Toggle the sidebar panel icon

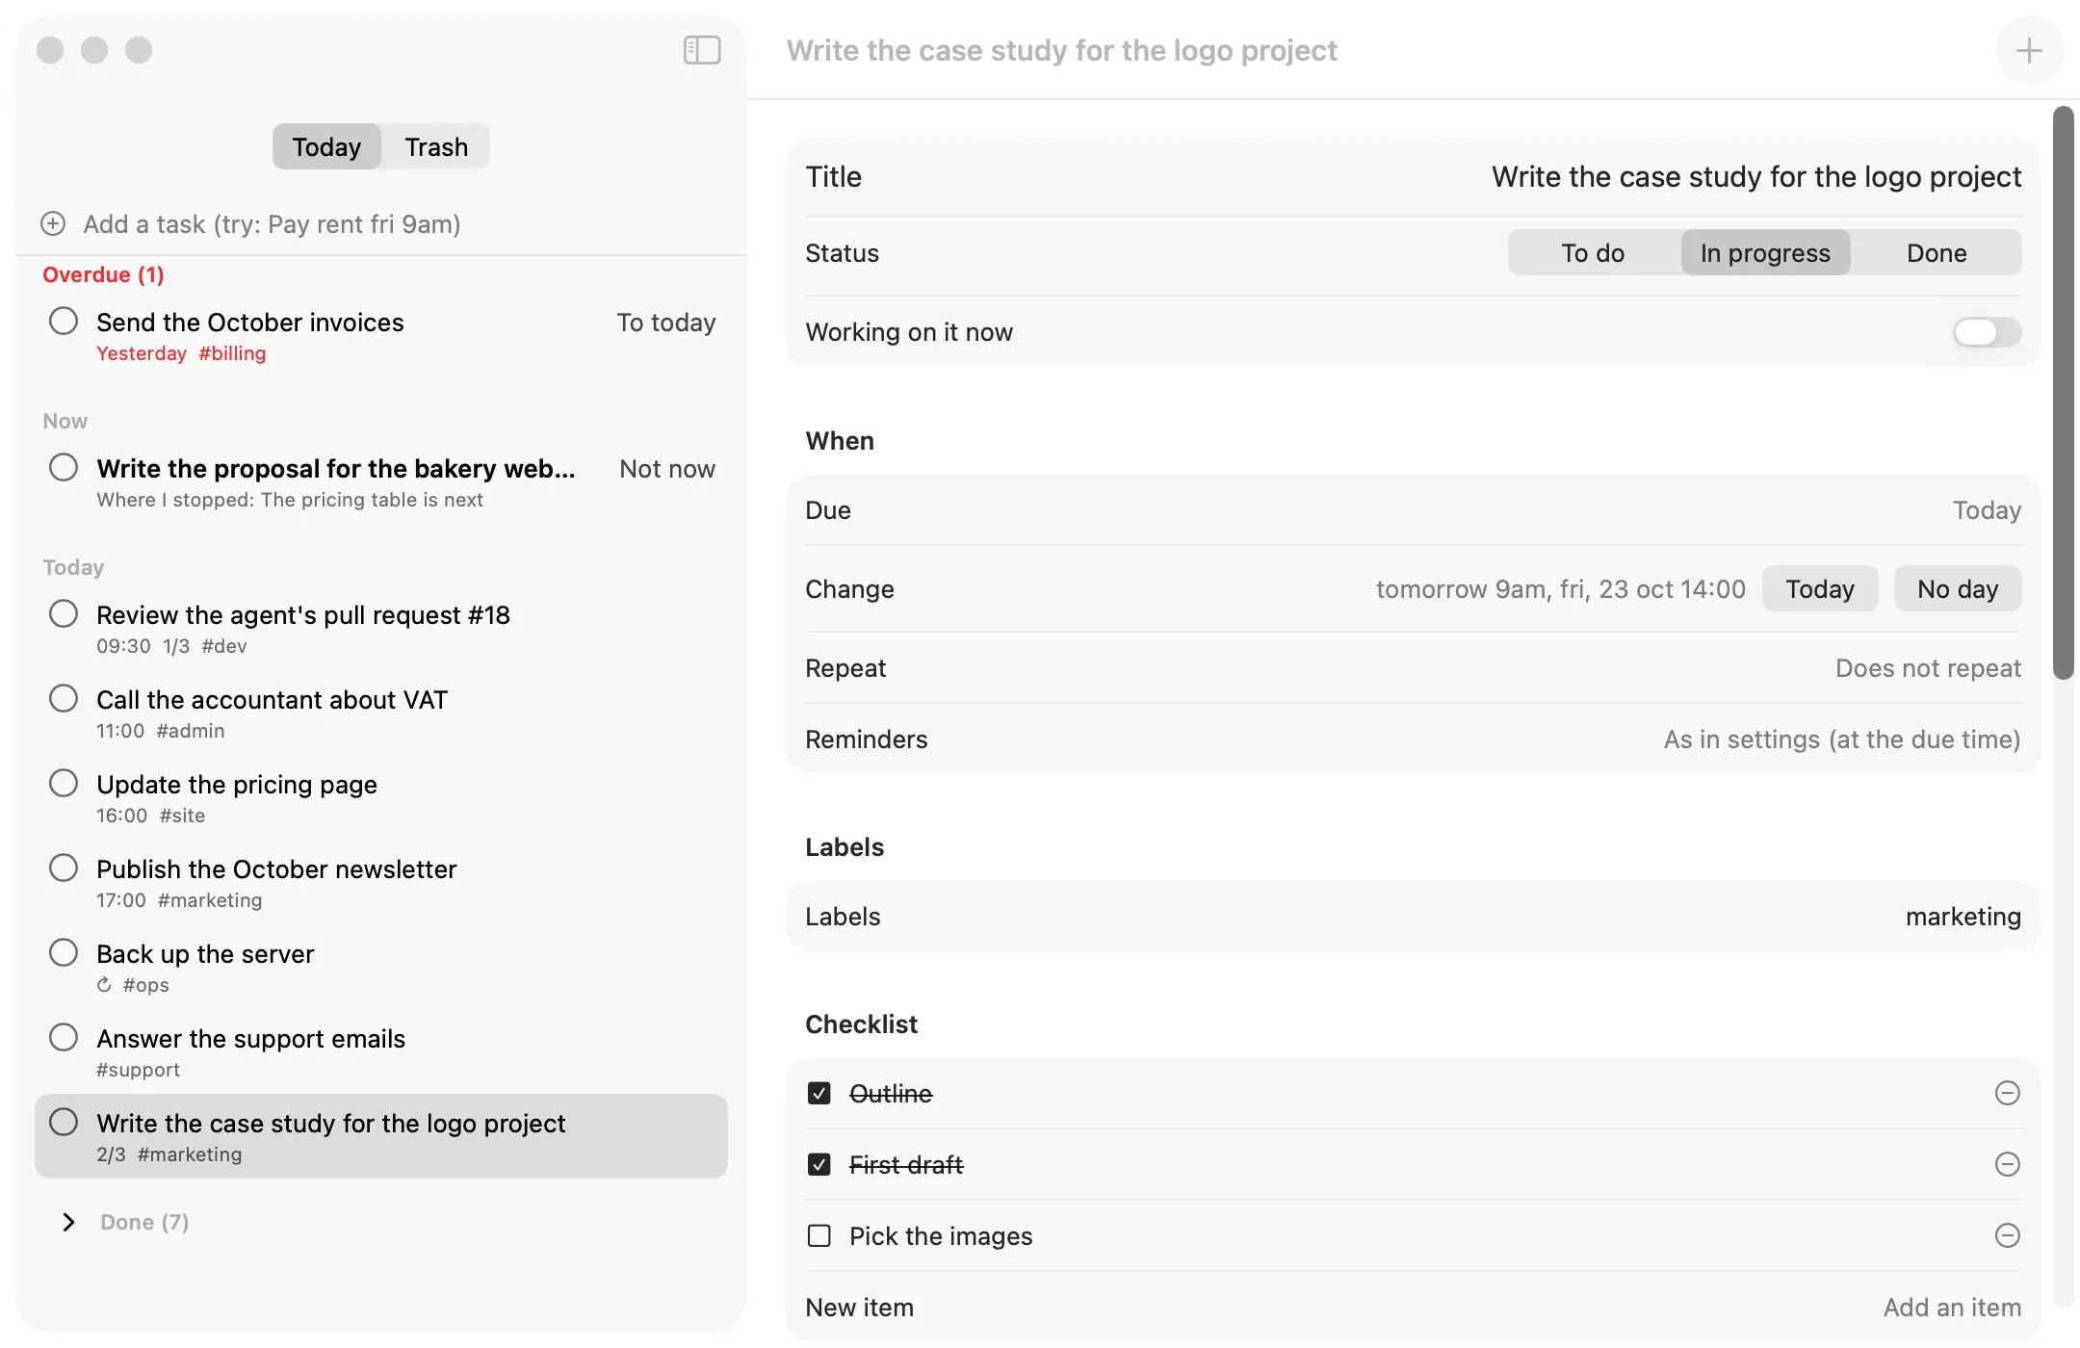click(x=702, y=50)
